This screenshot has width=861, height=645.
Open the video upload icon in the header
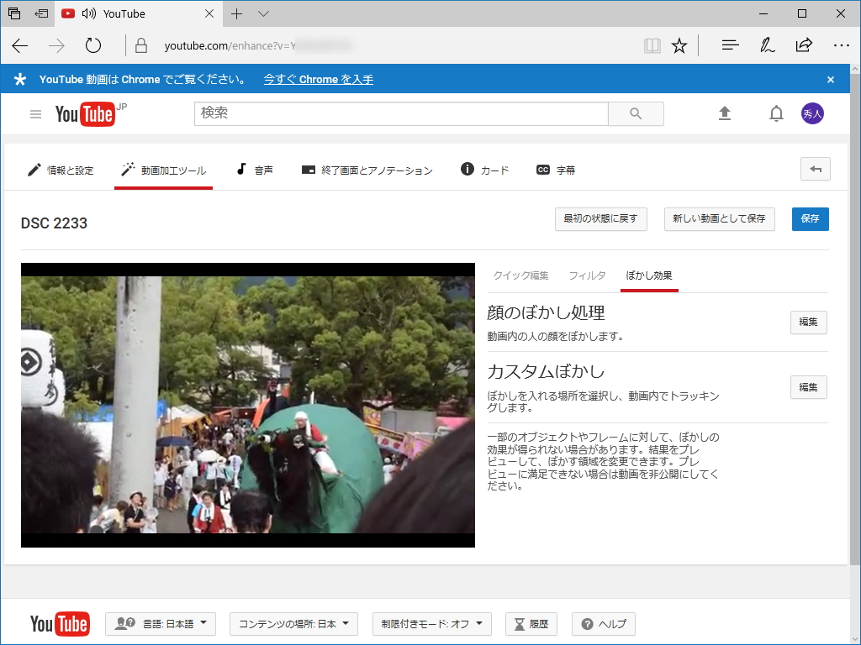(725, 113)
